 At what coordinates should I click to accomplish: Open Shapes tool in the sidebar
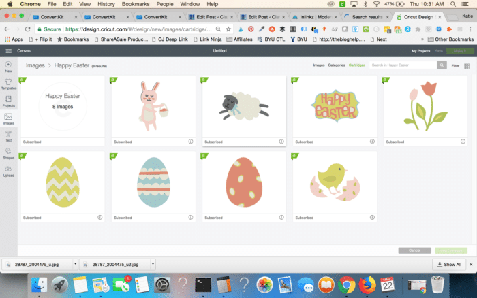pos(8,154)
